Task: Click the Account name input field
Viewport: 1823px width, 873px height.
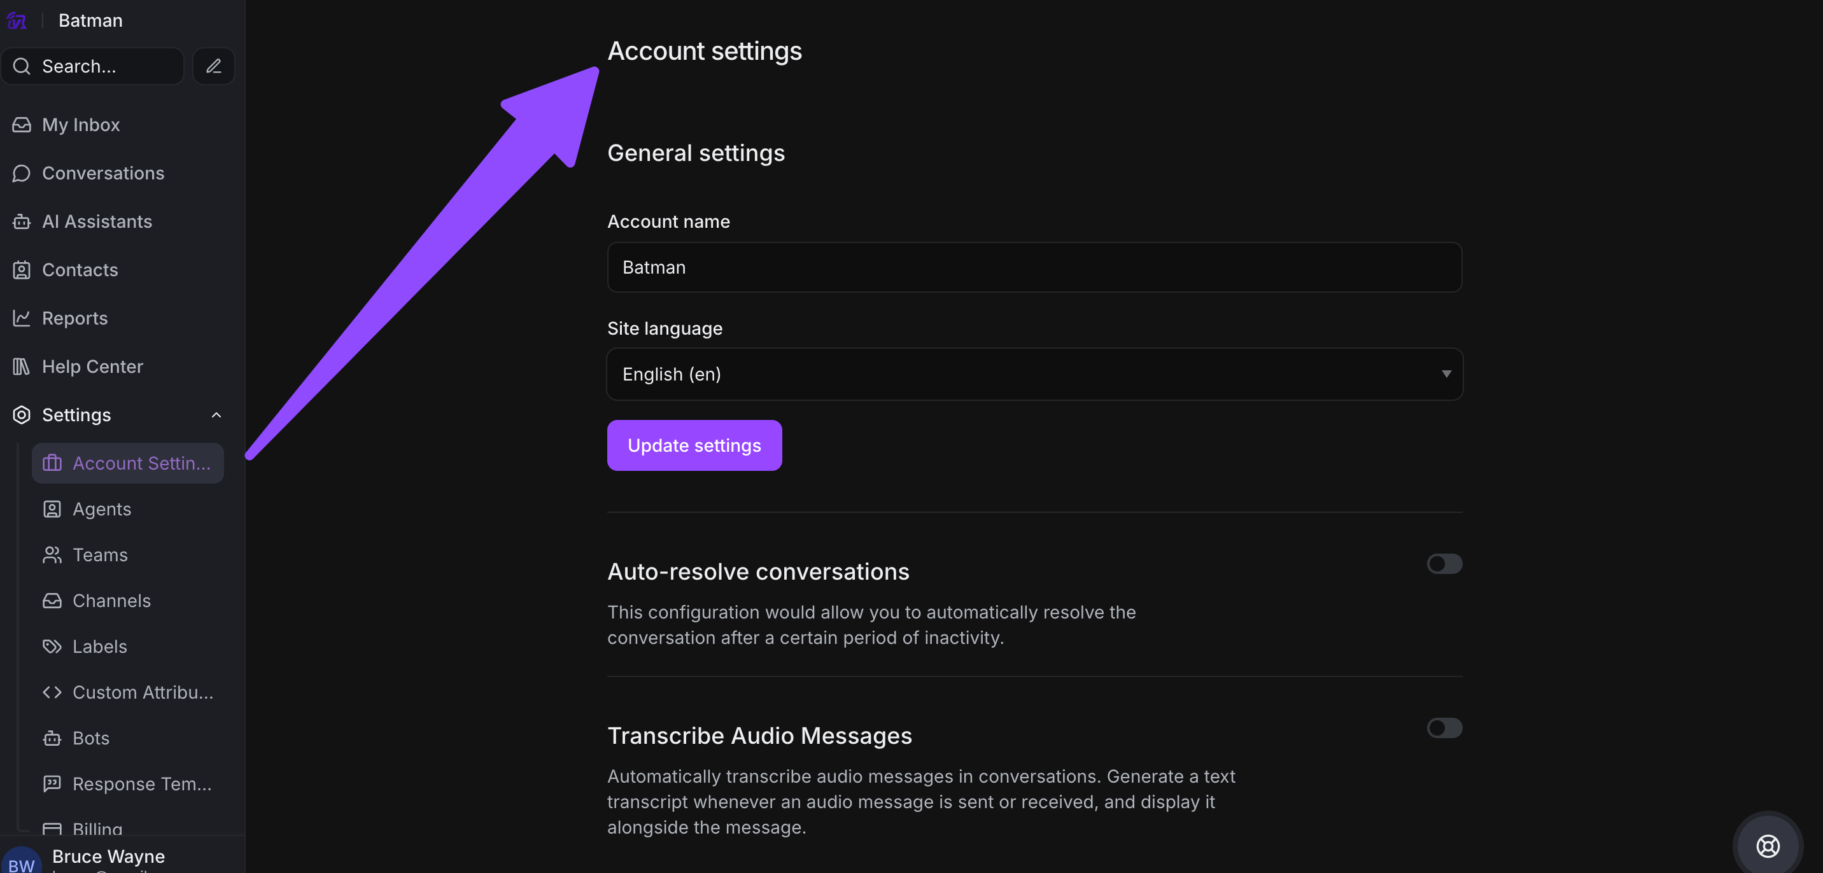Action: point(1034,267)
